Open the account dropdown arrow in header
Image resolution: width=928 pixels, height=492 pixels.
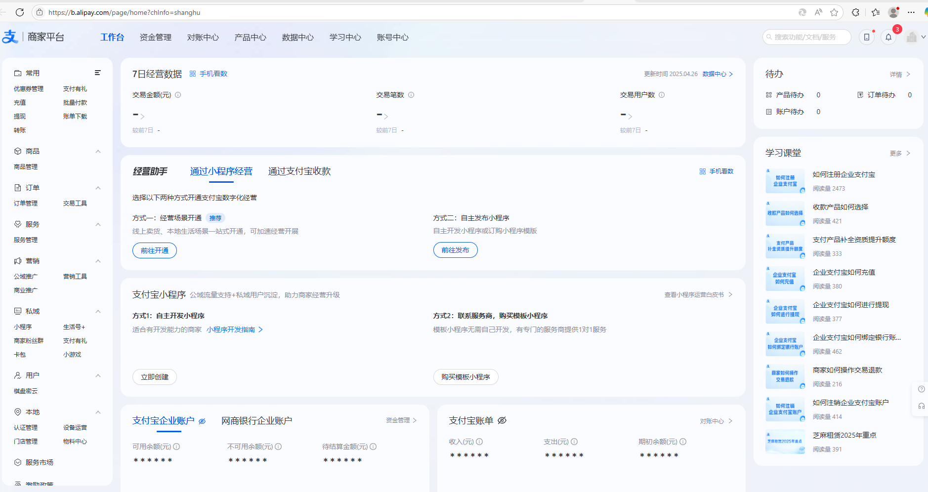923,37
